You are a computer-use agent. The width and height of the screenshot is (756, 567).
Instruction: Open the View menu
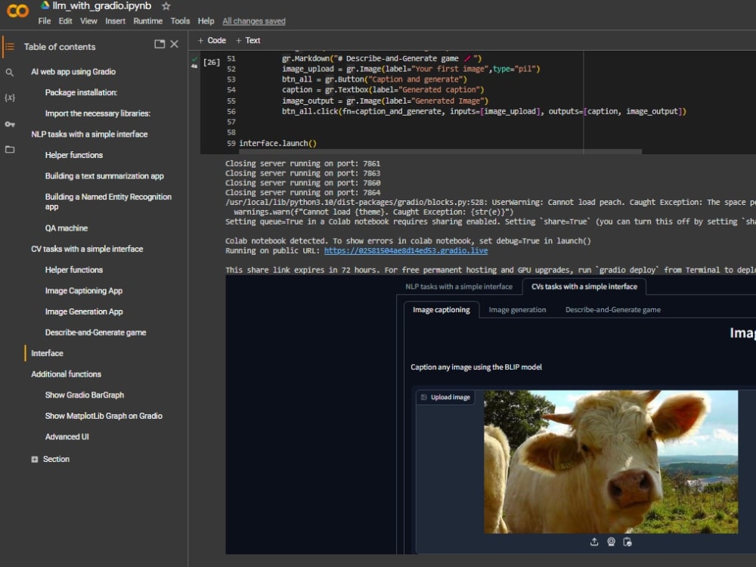(x=88, y=21)
